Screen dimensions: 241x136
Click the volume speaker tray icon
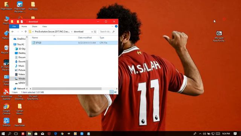point(204,133)
